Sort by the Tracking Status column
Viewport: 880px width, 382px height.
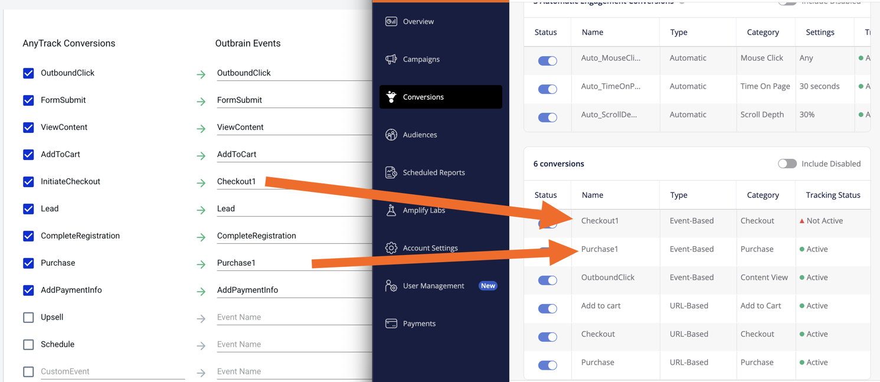pos(833,195)
